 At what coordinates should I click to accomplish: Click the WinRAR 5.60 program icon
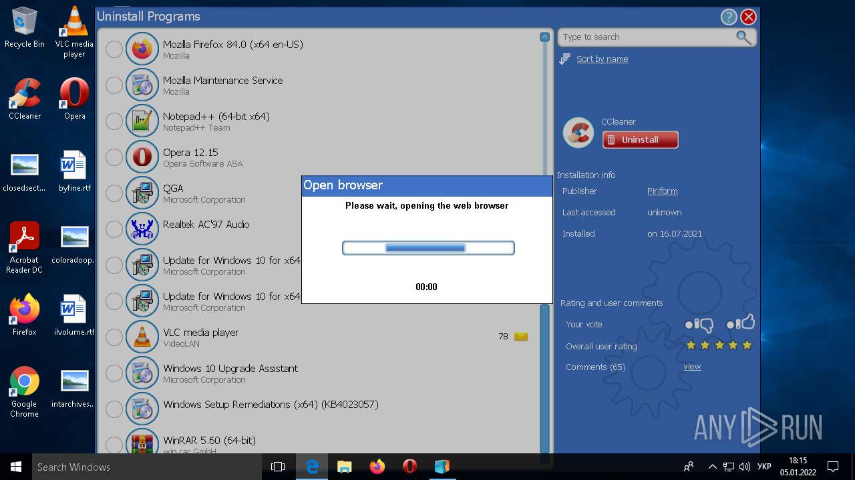point(142,443)
